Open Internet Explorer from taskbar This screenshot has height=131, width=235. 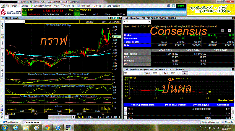15,128
